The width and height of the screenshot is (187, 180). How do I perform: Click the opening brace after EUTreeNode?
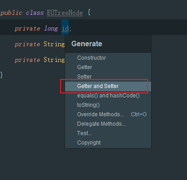[x=89, y=12]
